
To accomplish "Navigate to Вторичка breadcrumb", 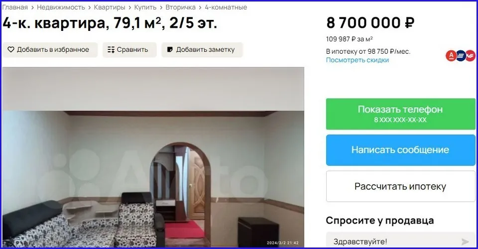I will (x=180, y=7).
